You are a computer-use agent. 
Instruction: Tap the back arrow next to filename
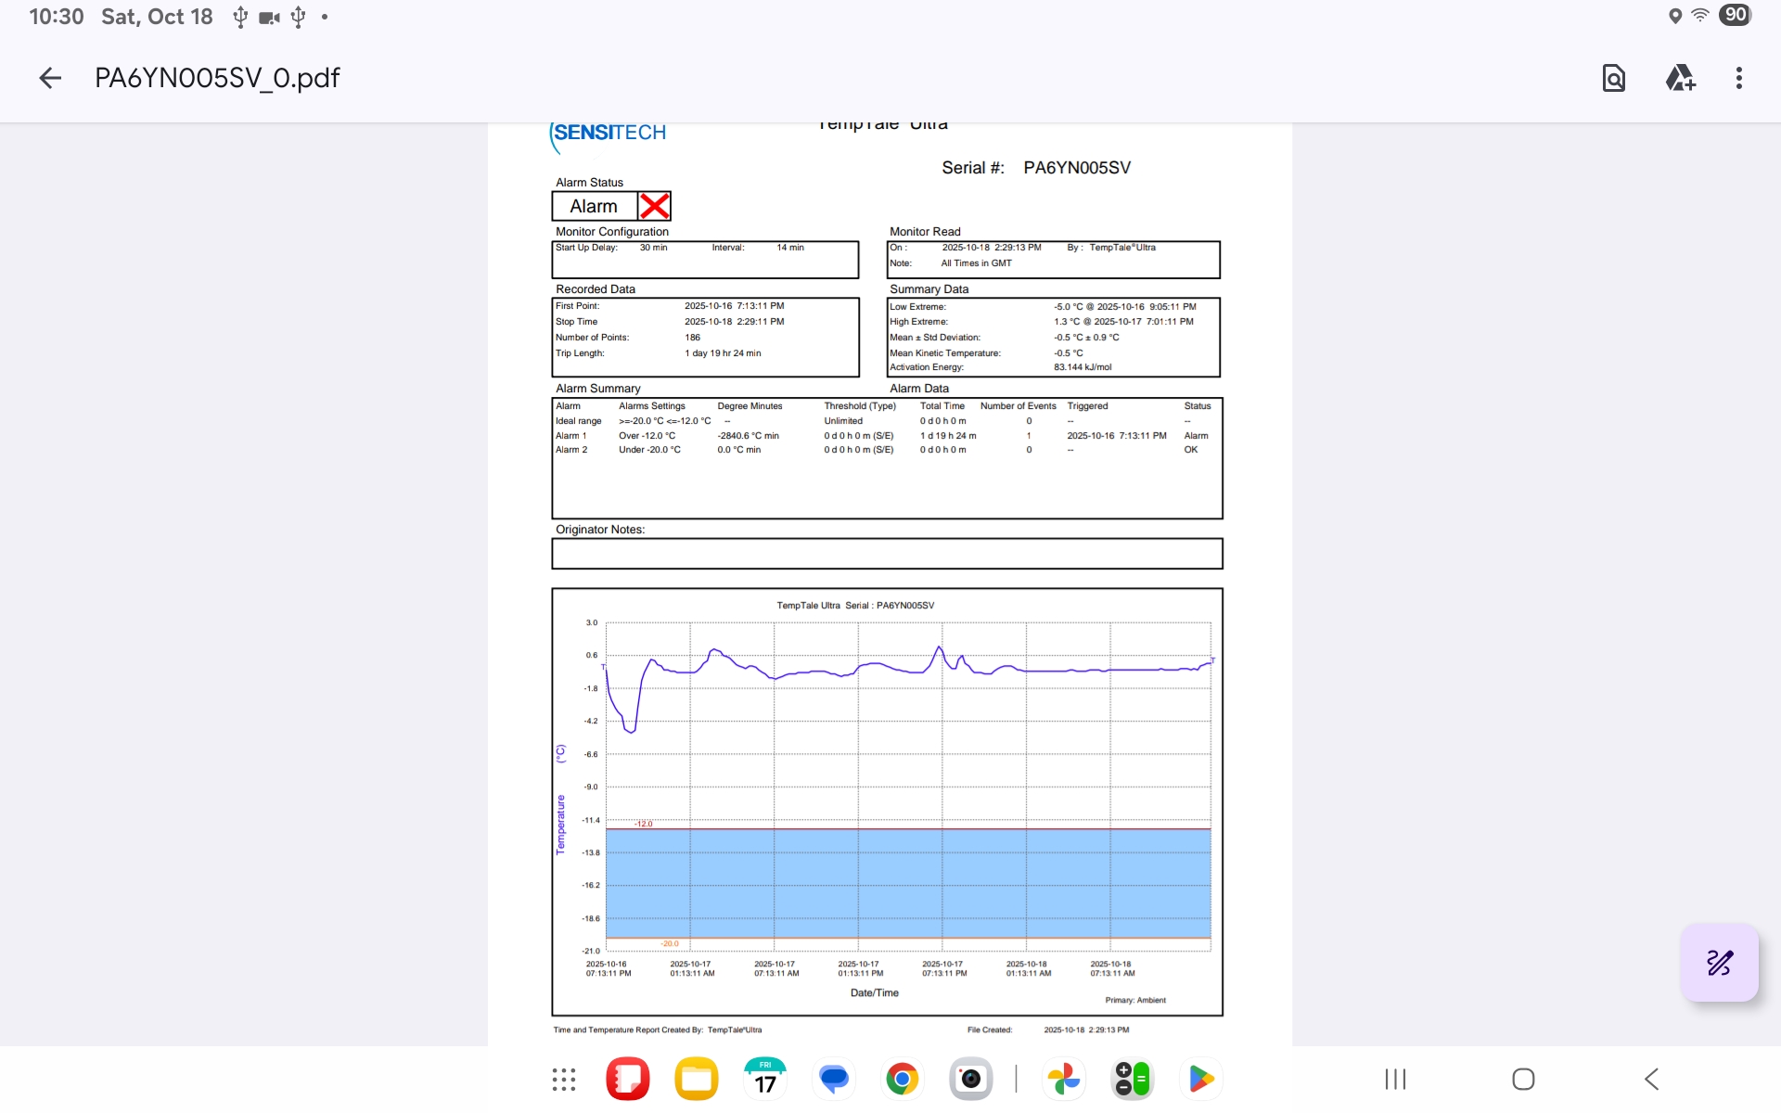click(50, 78)
